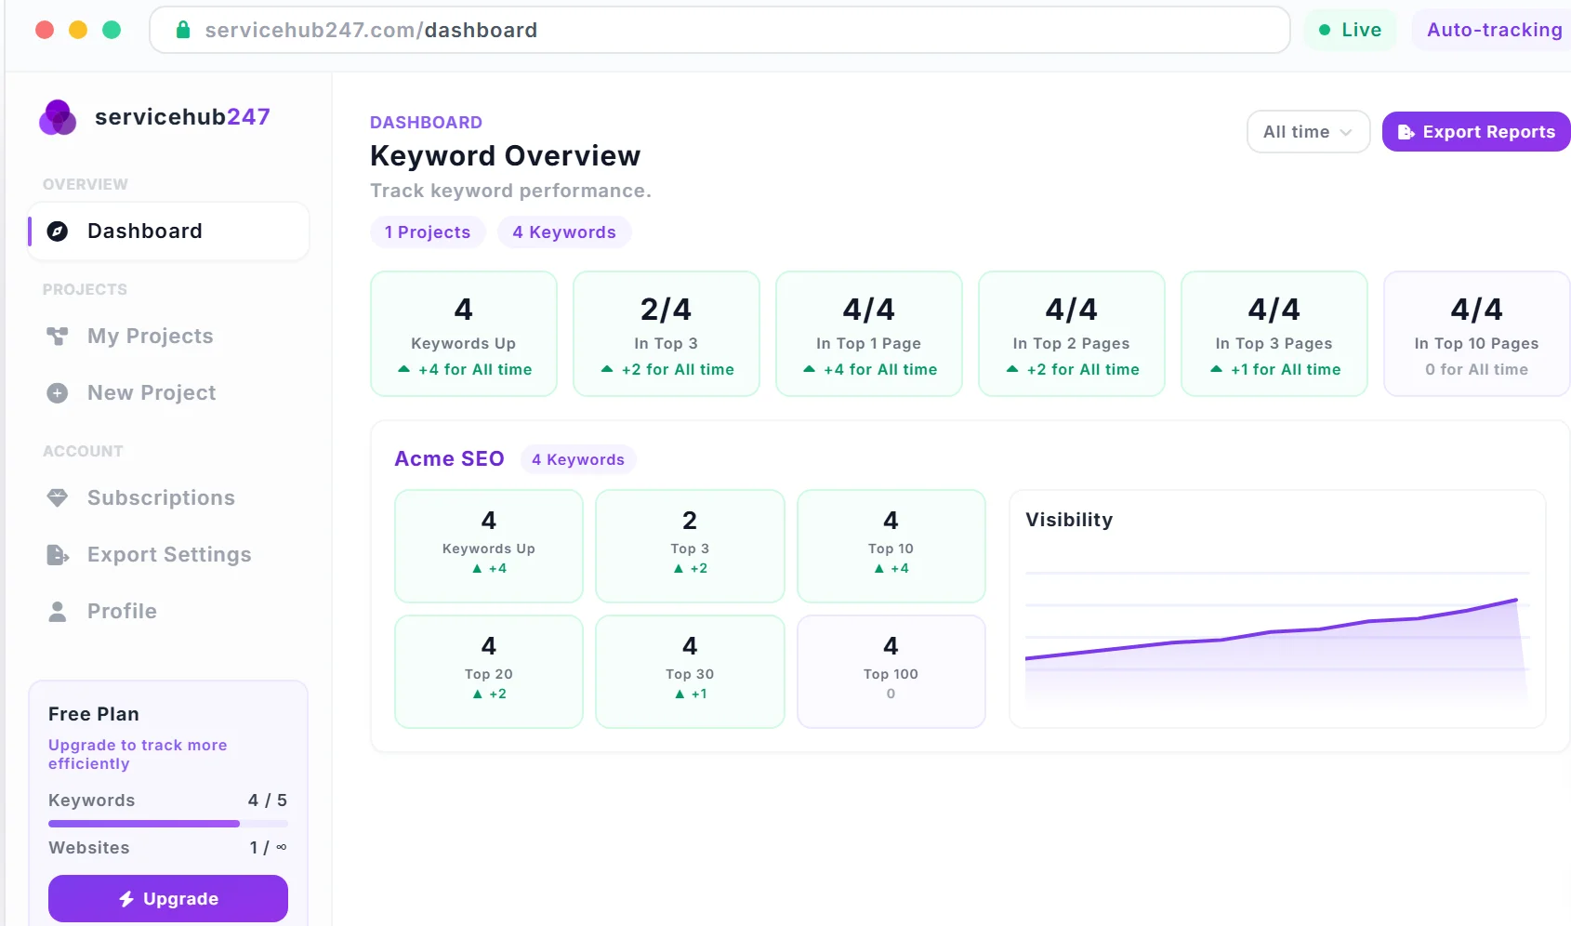Select the In Top 1 Page card
Viewport: 1571px width, 926px height.
point(869,334)
